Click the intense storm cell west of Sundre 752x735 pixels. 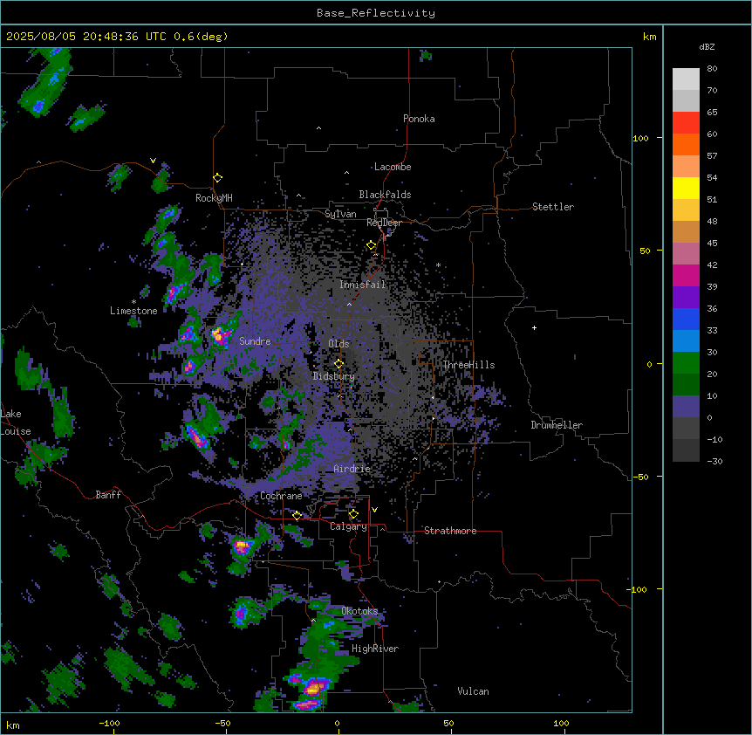(x=220, y=335)
